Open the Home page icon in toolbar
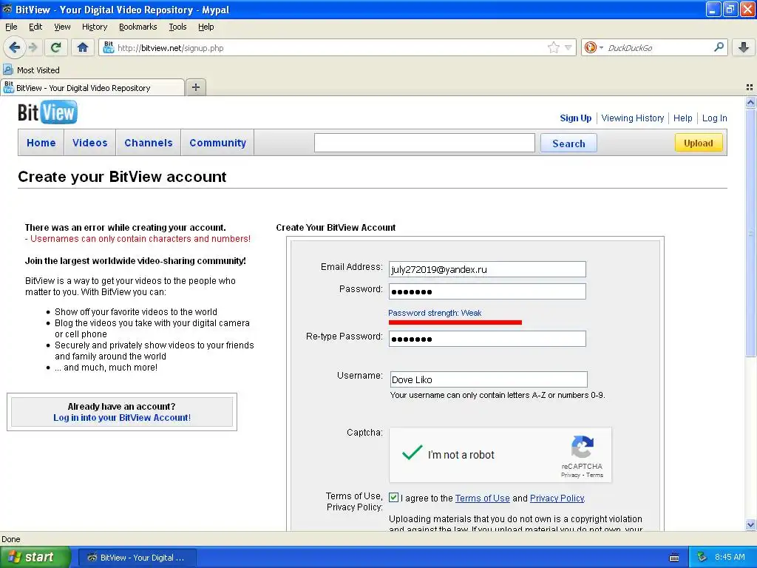Screen dimensions: 757x568 (83, 47)
